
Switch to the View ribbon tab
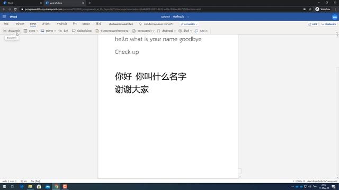point(86,24)
